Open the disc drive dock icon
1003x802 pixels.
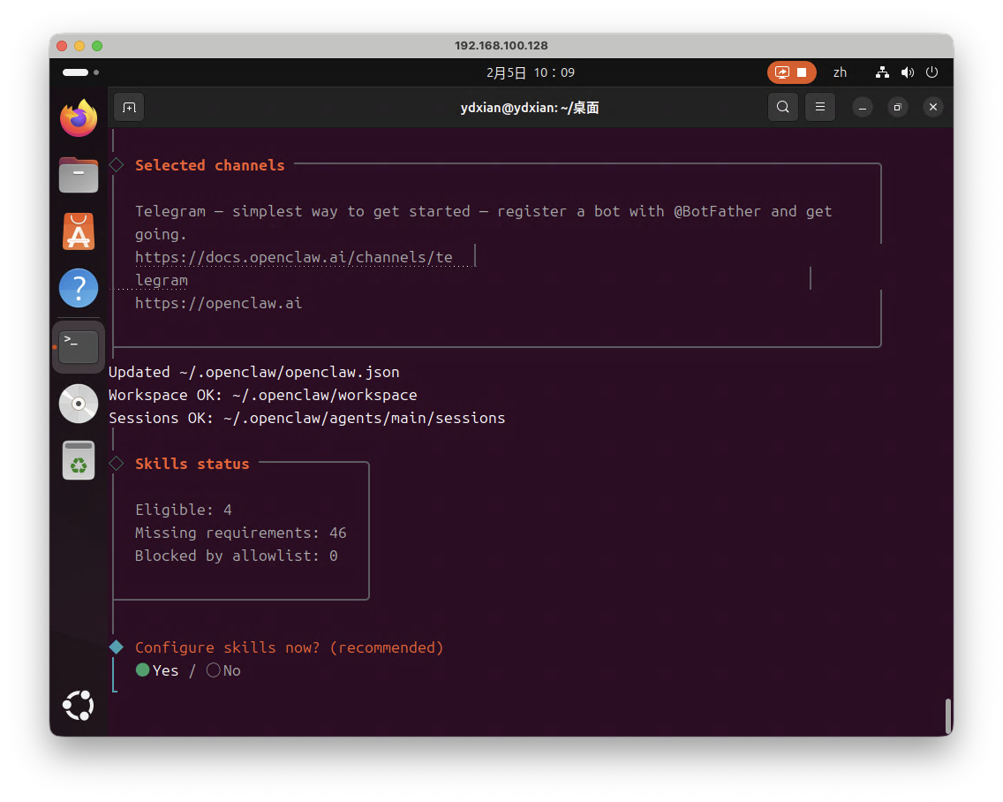(78, 404)
